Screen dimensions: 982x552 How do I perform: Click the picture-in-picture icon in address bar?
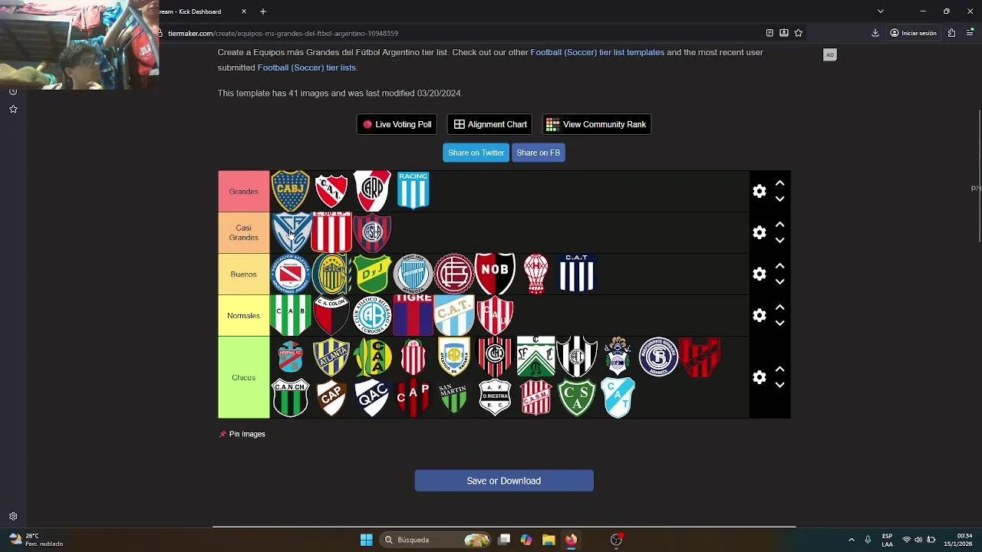coord(784,33)
